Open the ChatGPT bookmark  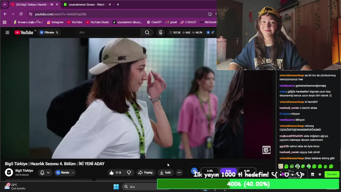pos(154,22)
